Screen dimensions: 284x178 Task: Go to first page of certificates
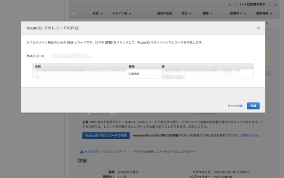click(229, 5)
